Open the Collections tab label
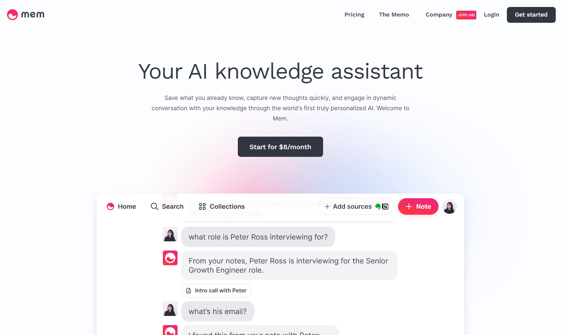Viewport: 562px width, 335px height. (x=227, y=206)
